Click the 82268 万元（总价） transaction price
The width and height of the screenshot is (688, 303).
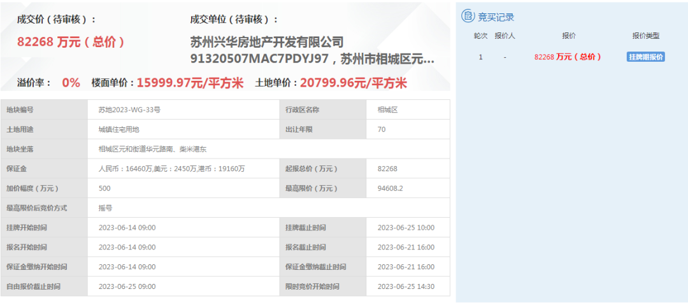pos(71,41)
